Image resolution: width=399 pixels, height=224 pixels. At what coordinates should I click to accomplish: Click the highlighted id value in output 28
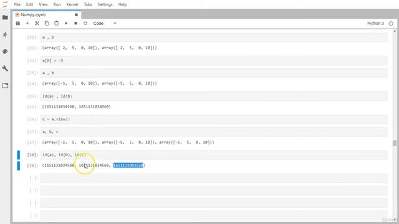[x=128, y=166]
